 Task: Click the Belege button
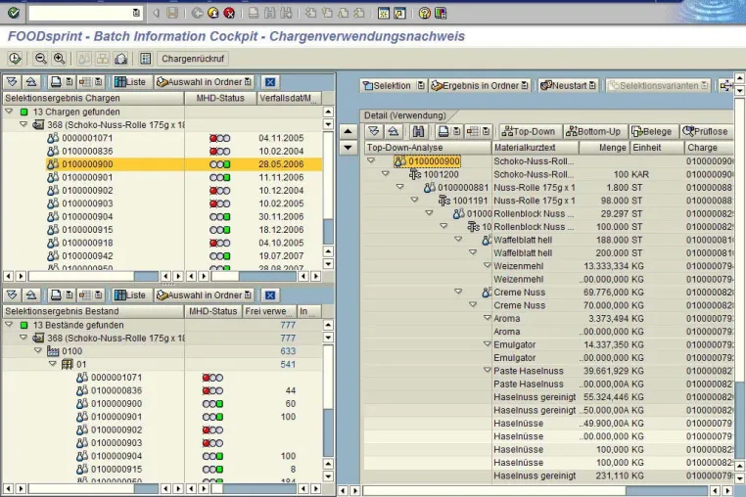[652, 131]
